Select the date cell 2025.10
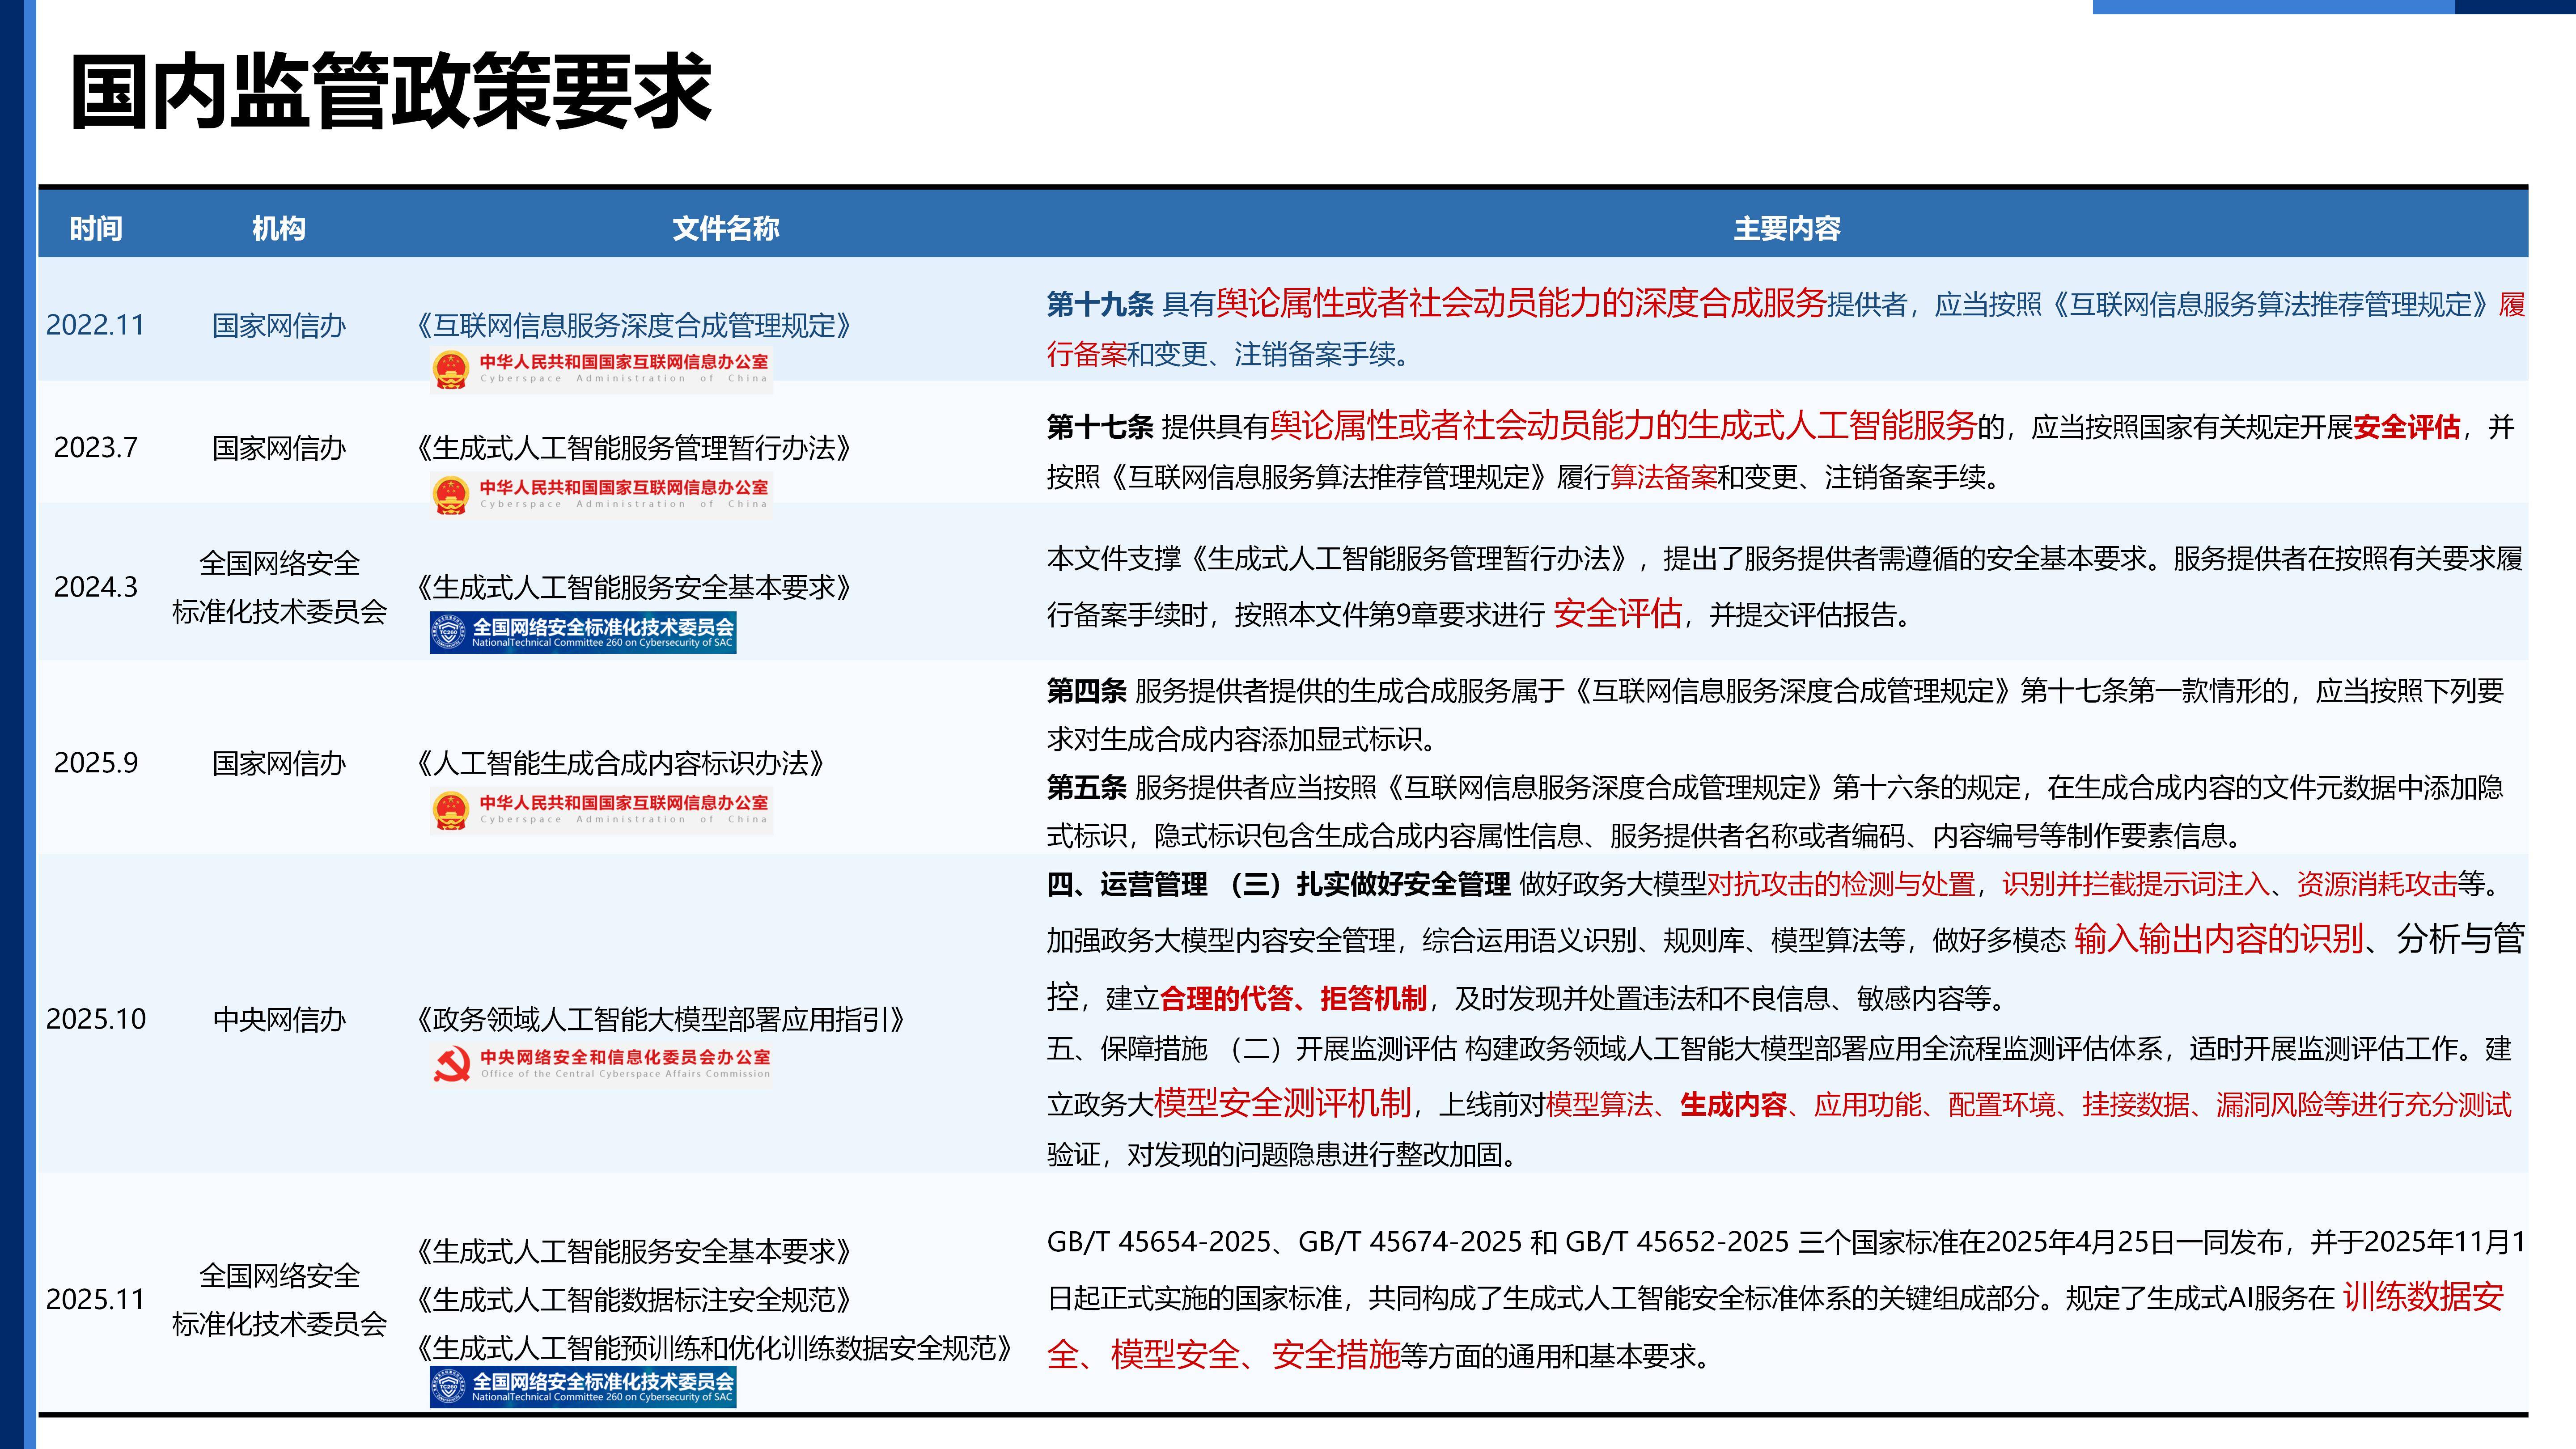 click(96, 1019)
